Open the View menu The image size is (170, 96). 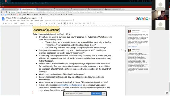14,20
